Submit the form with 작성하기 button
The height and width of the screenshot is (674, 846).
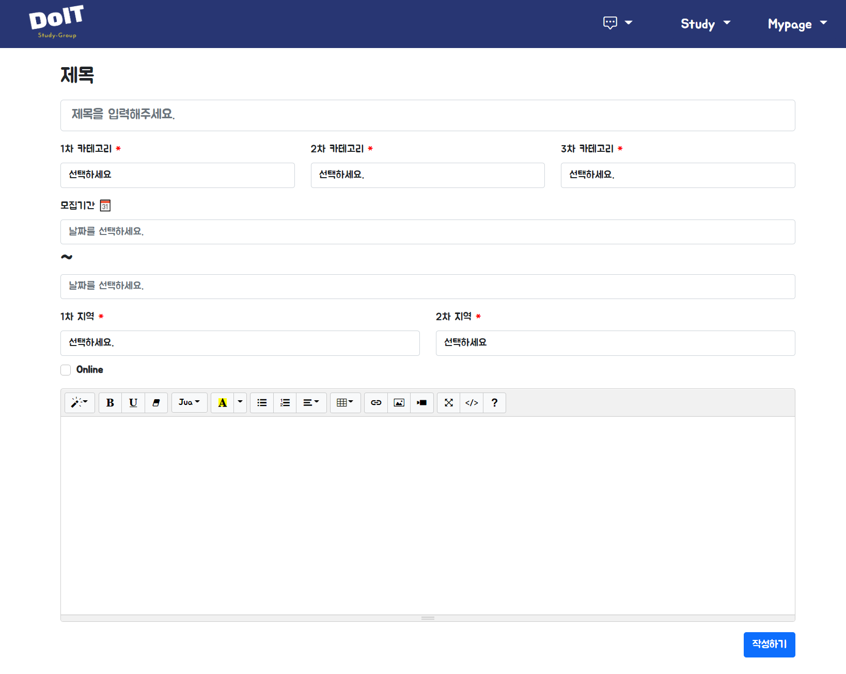point(769,645)
